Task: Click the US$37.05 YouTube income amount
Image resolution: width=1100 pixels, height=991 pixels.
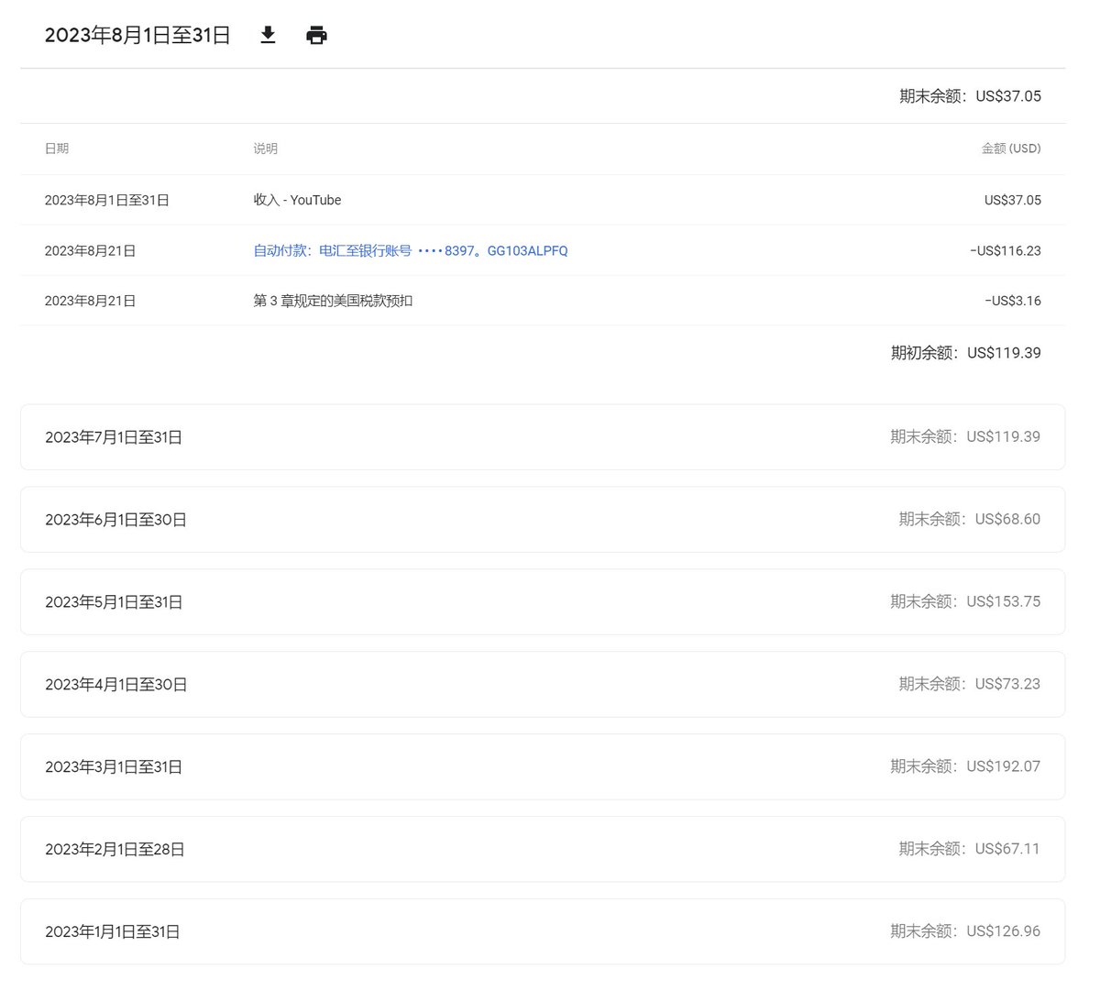Action: pos(1012,200)
